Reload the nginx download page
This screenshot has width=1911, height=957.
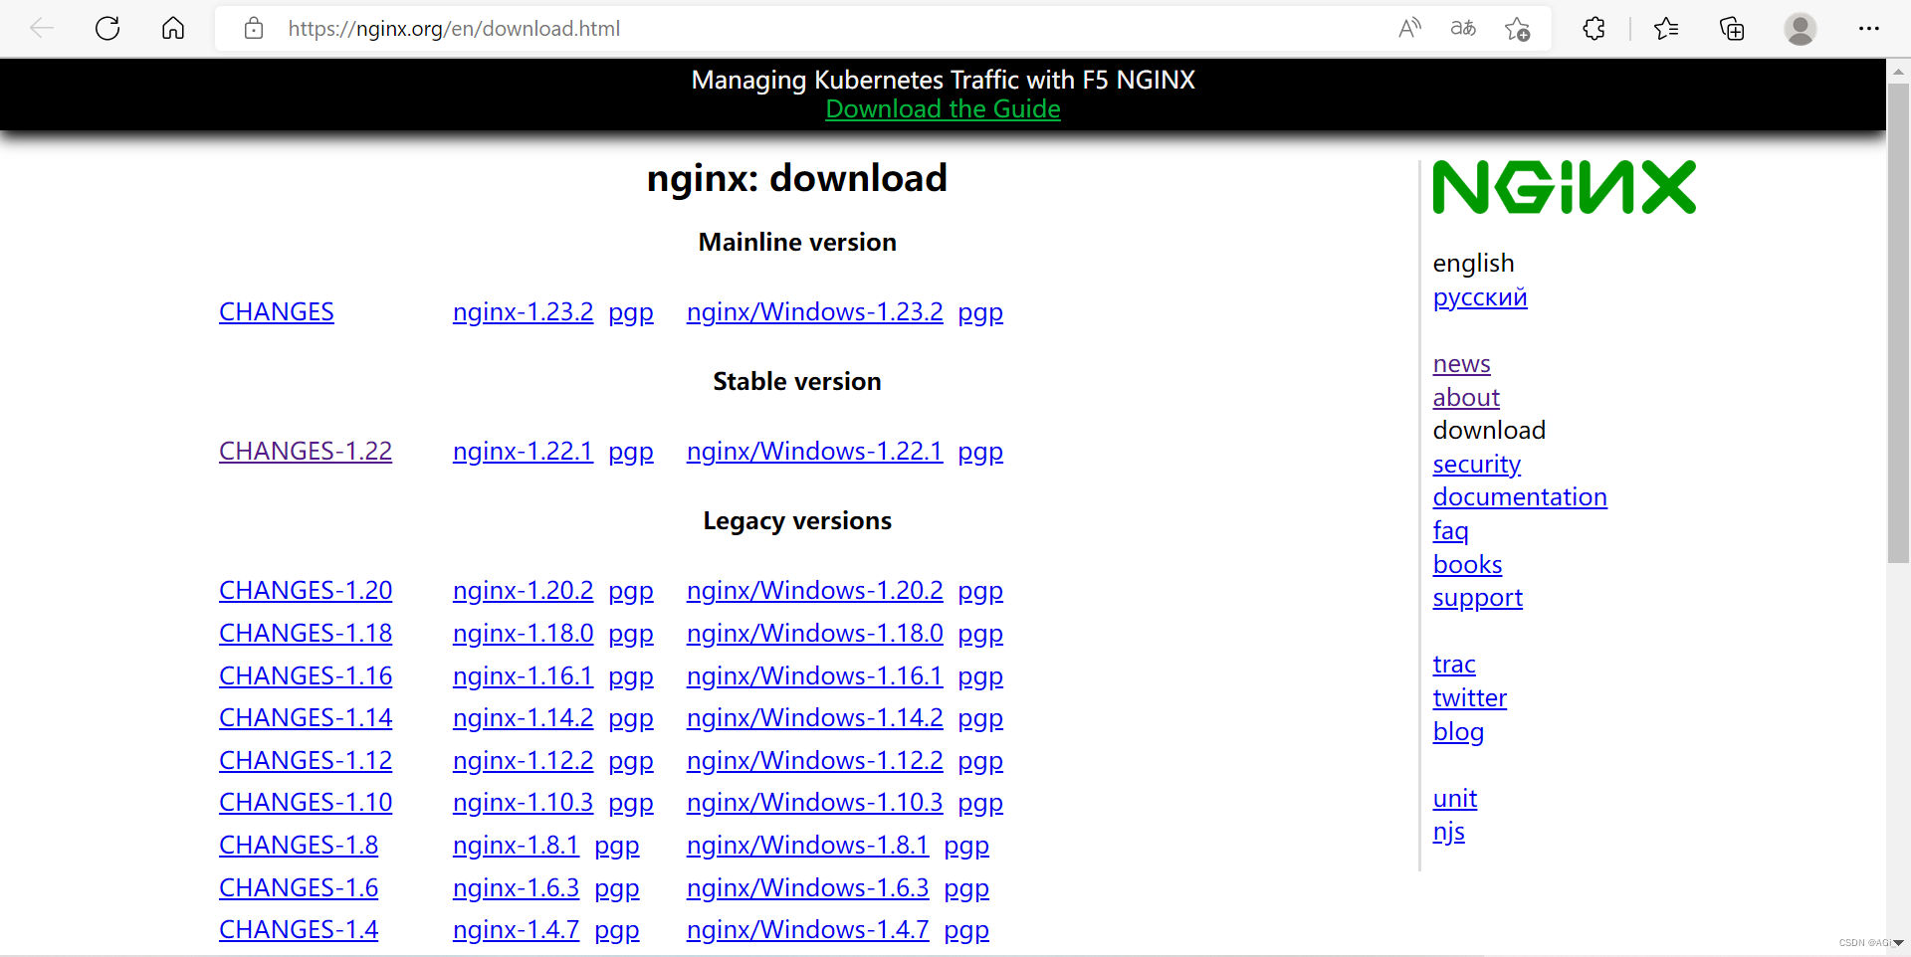coord(107,28)
